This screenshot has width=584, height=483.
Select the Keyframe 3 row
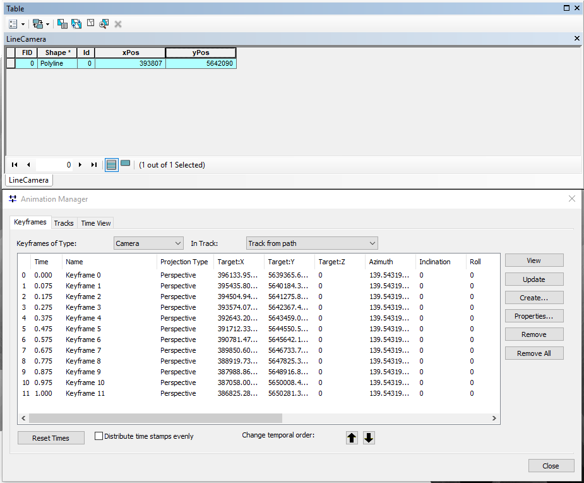[x=258, y=307]
